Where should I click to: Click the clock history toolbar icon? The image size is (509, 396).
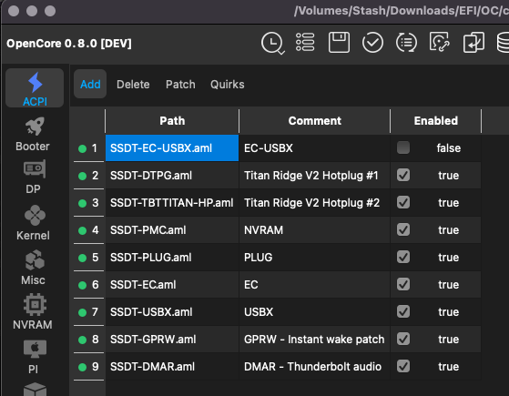[x=272, y=43]
